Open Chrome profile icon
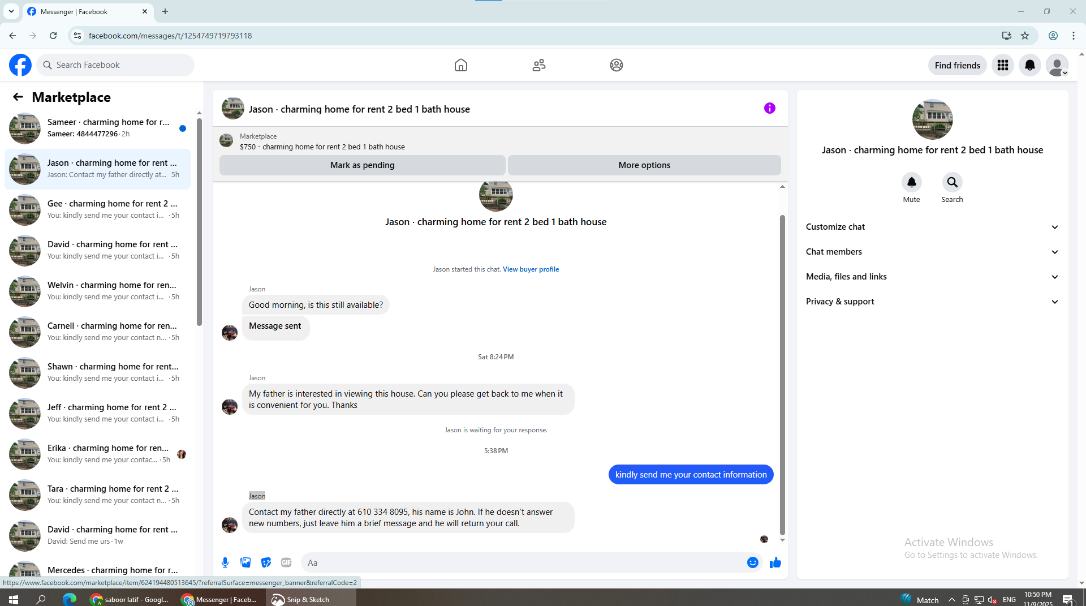The height and width of the screenshot is (606, 1086). [1053, 36]
